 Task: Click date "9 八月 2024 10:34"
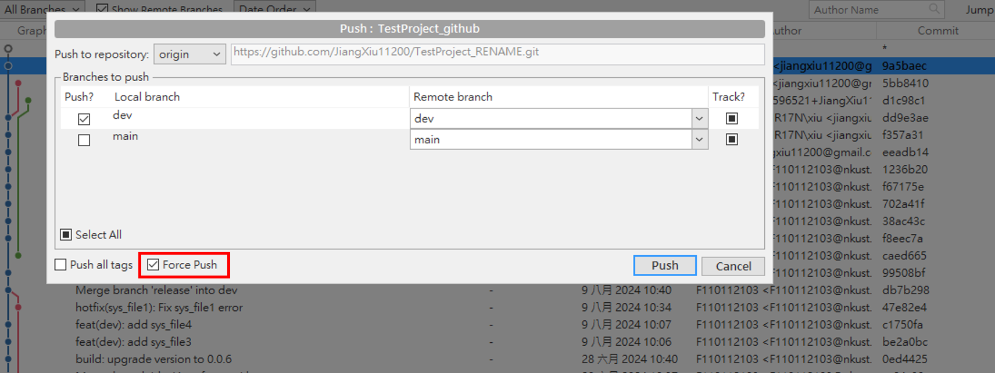[x=627, y=307]
